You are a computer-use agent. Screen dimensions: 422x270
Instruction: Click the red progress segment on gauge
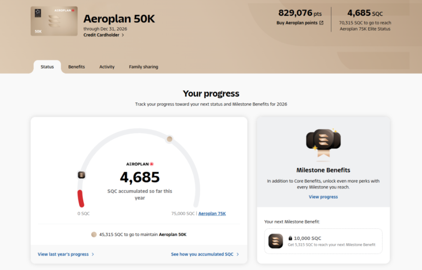pyautogui.click(x=81, y=199)
